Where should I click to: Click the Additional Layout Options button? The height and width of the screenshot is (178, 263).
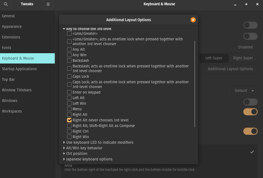(230, 69)
